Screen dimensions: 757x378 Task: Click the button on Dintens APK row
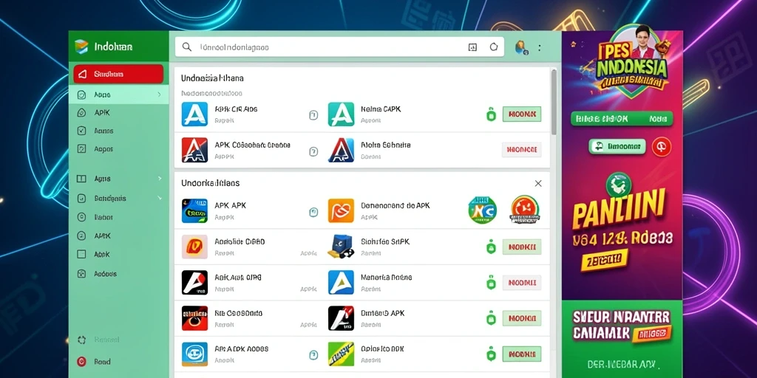pos(522,318)
